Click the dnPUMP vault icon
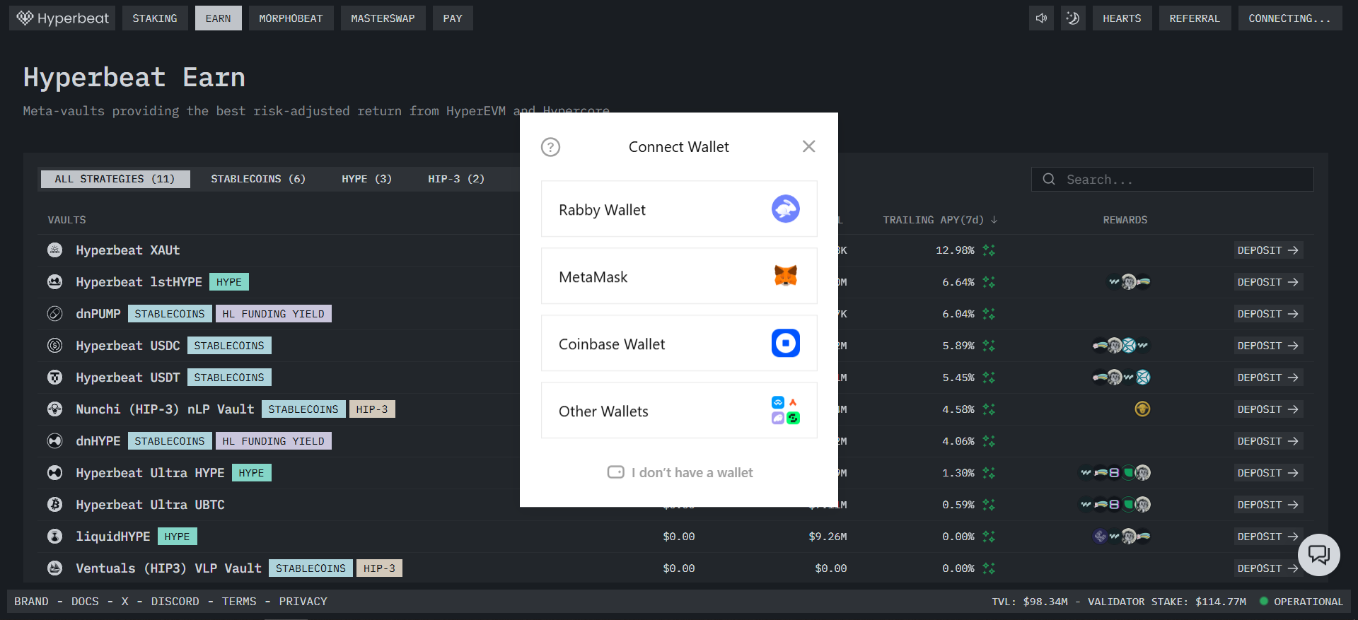This screenshot has width=1358, height=620. click(54, 313)
